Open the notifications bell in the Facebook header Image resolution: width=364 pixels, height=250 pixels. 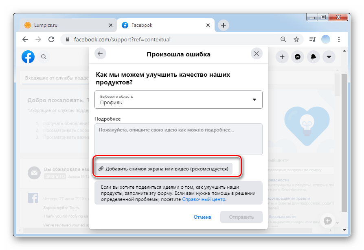(313, 57)
